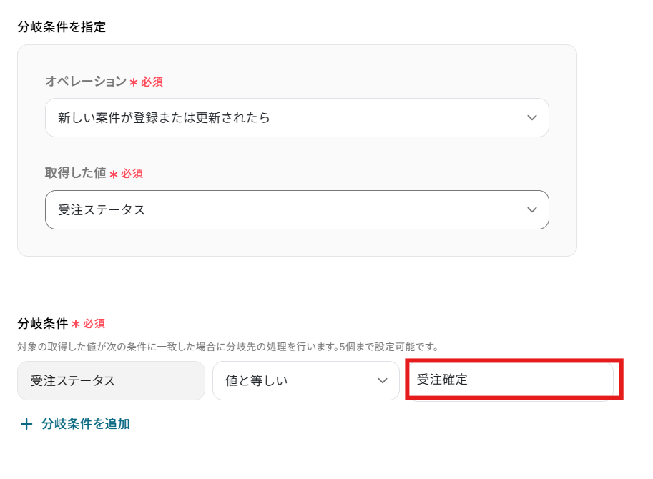Click the 分岐条件 section label
The image size is (653, 479).
[43, 324]
